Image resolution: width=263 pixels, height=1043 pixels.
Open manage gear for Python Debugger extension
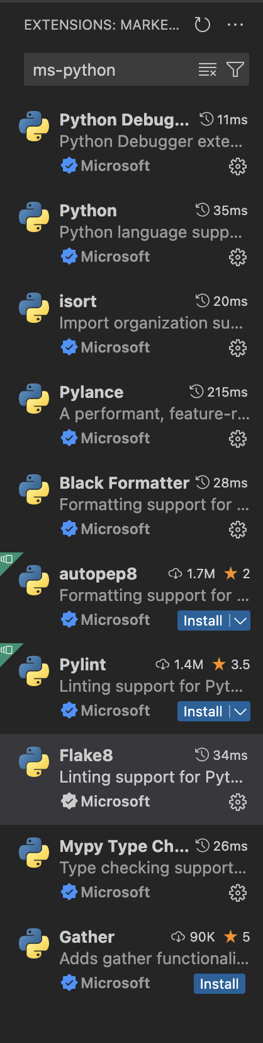pos(237,166)
